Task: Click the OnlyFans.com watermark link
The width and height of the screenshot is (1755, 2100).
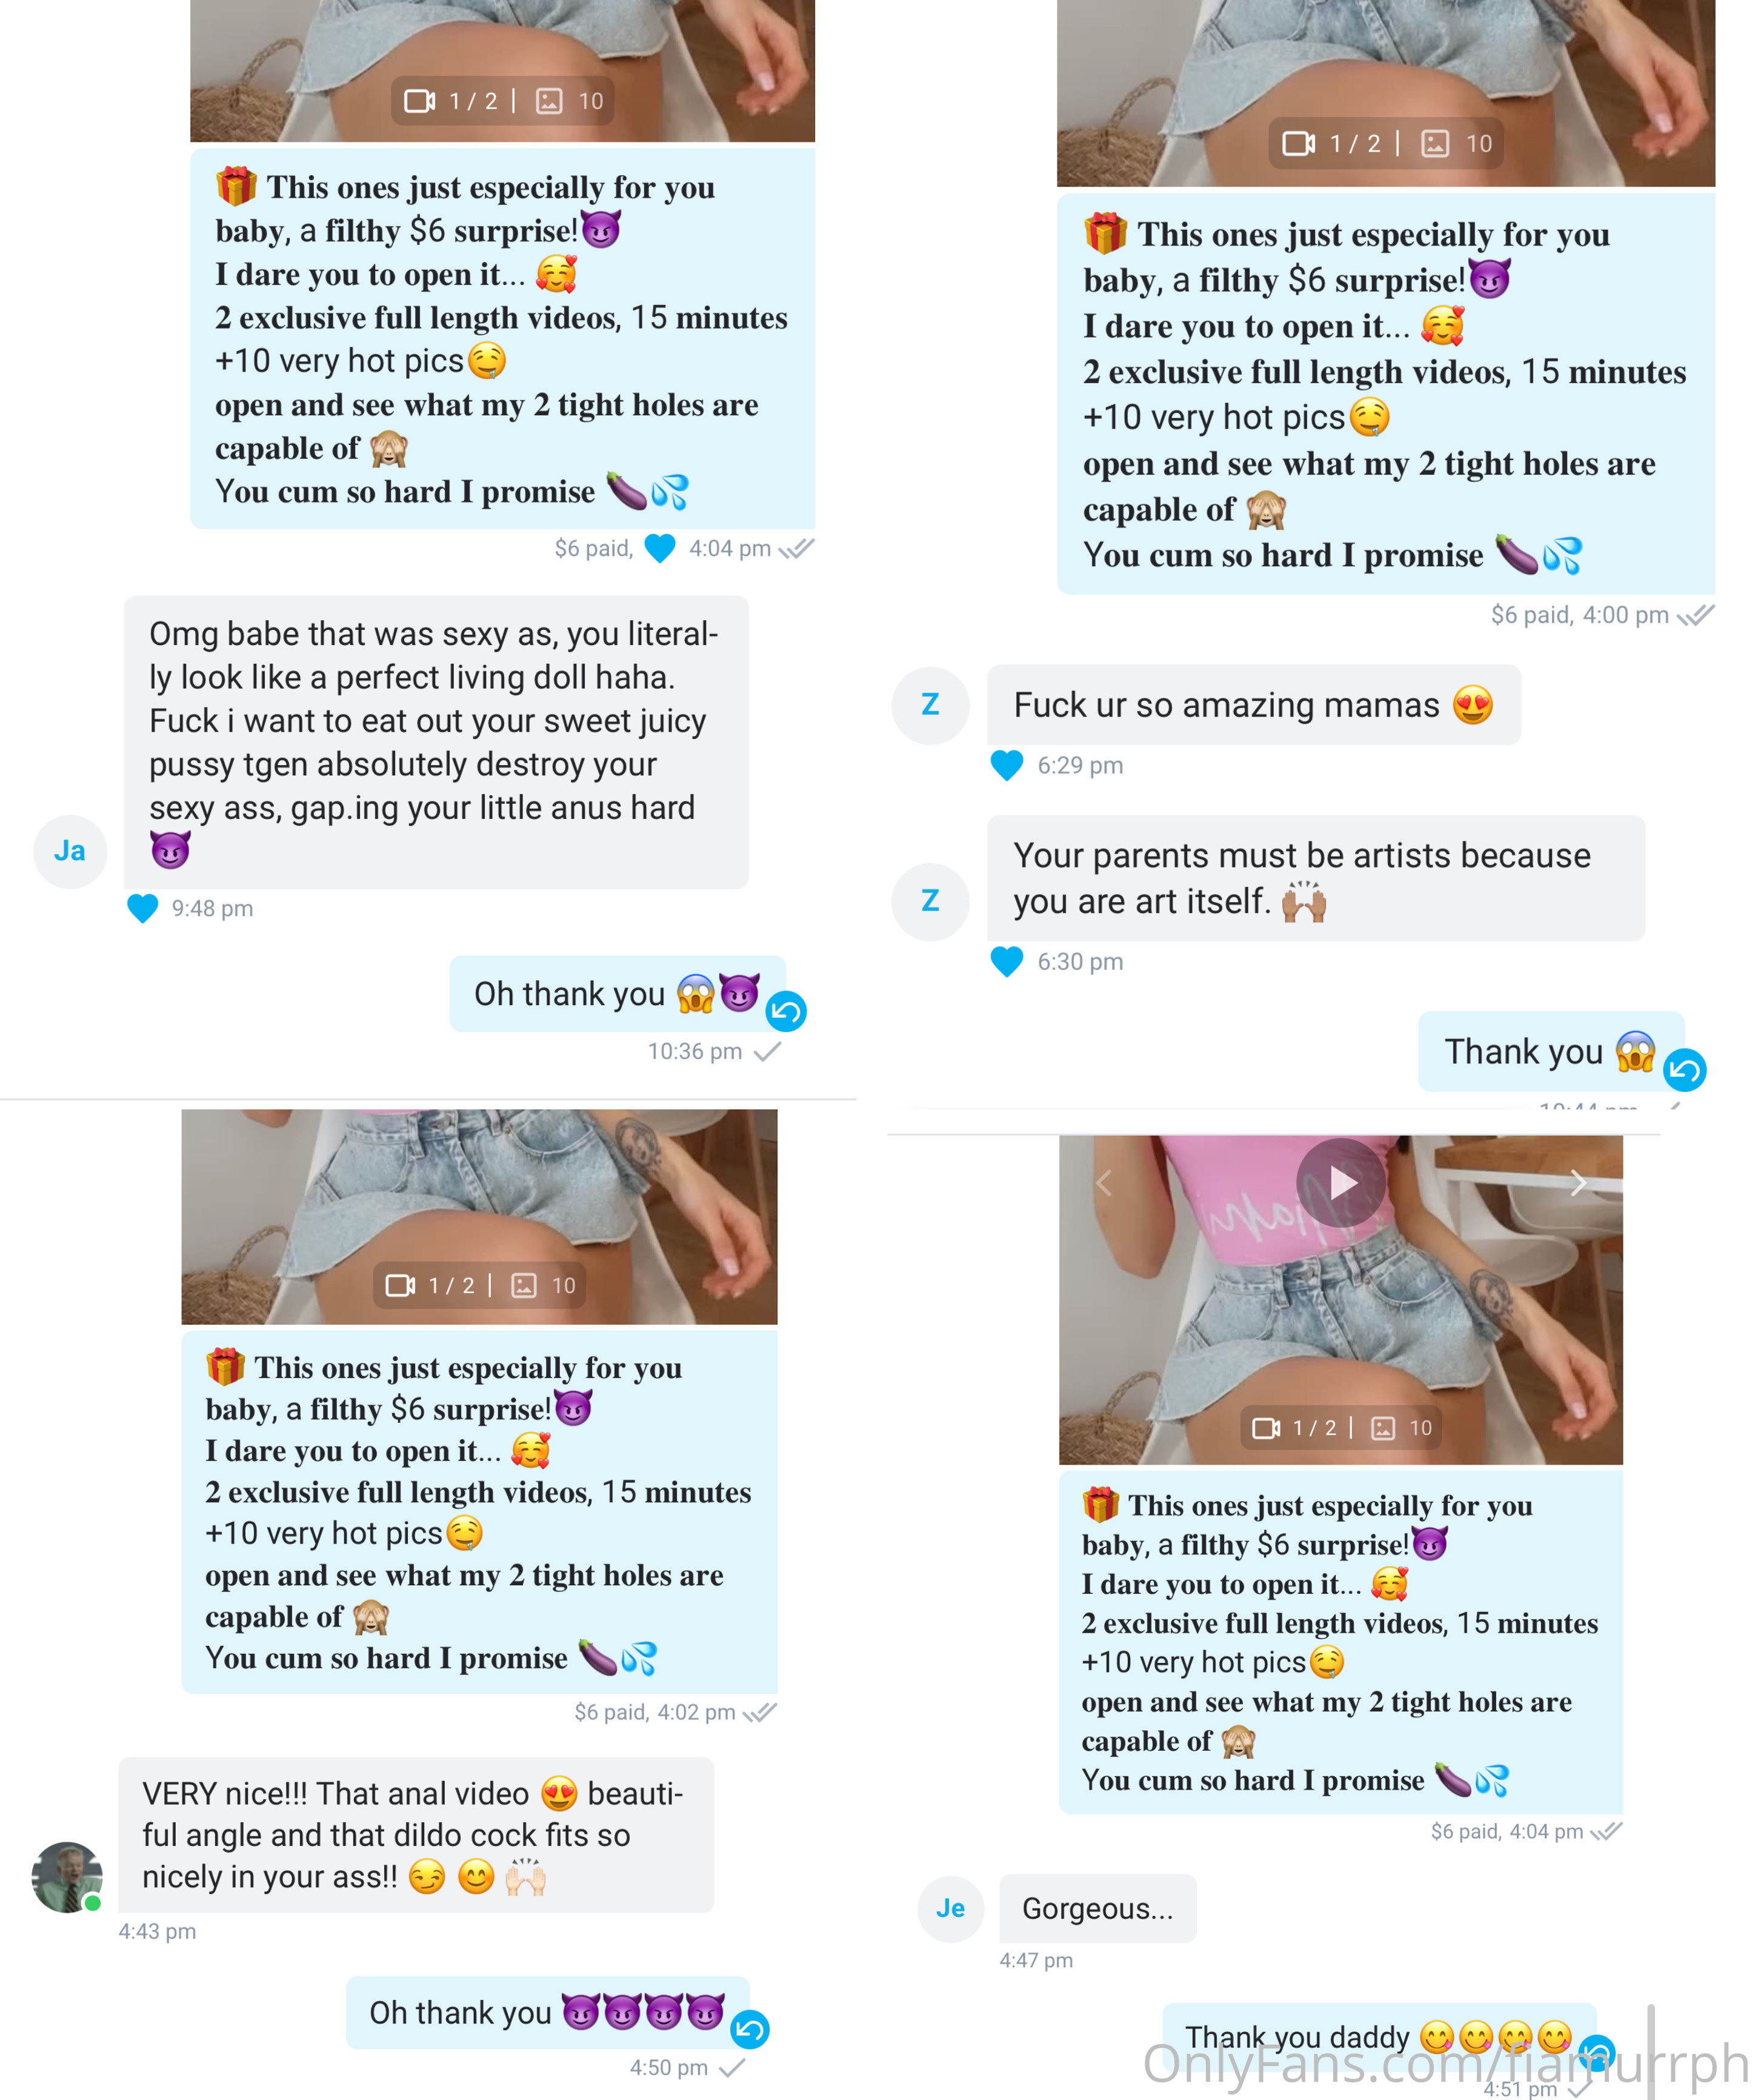Action: click(x=1445, y=2063)
